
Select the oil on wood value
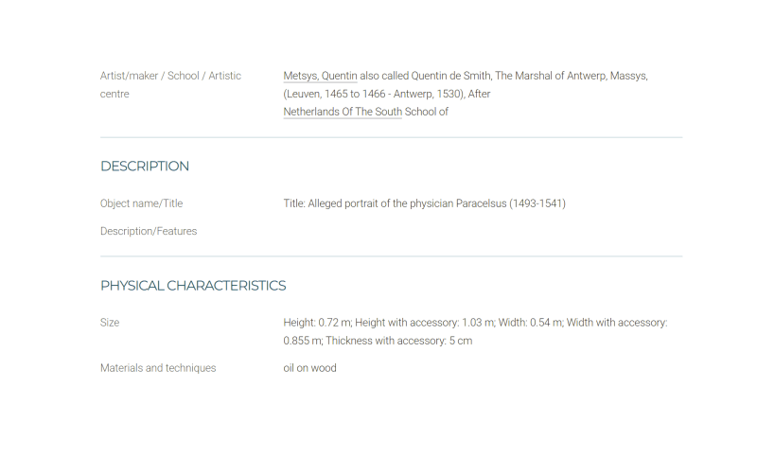[x=310, y=368]
